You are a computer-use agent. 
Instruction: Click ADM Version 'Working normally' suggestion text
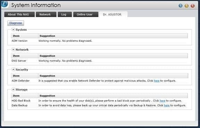tap(65, 41)
